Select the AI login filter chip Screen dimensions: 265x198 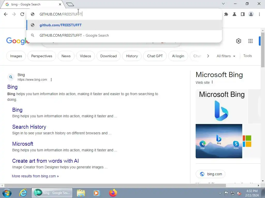click(x=178, y=56)
